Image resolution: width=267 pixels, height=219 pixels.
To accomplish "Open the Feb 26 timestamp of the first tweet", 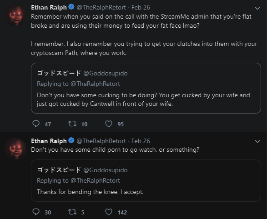I will [141, 7].
